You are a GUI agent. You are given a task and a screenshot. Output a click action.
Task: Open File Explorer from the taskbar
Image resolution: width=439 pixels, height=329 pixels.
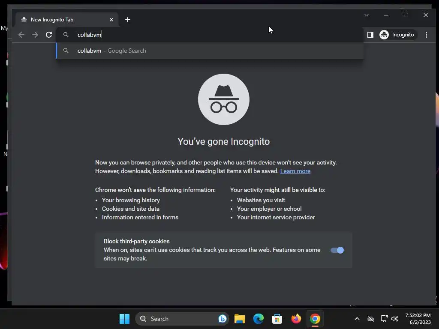(x=240, y=319)
